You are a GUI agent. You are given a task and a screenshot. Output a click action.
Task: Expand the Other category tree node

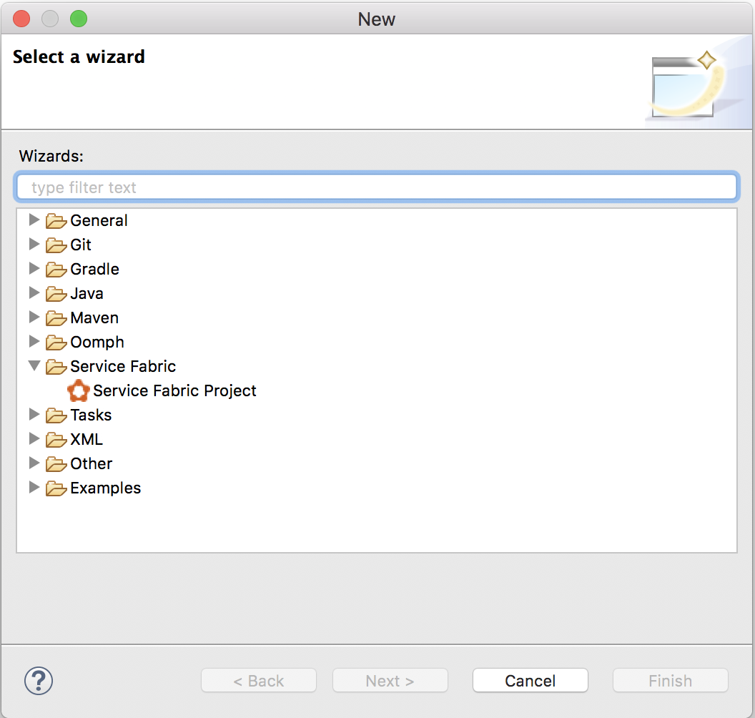(34, 463)
